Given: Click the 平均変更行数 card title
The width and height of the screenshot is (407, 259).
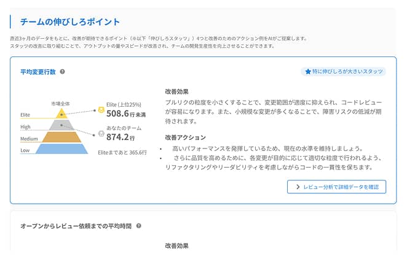Looking at the screenshot, I should [38, 72].
